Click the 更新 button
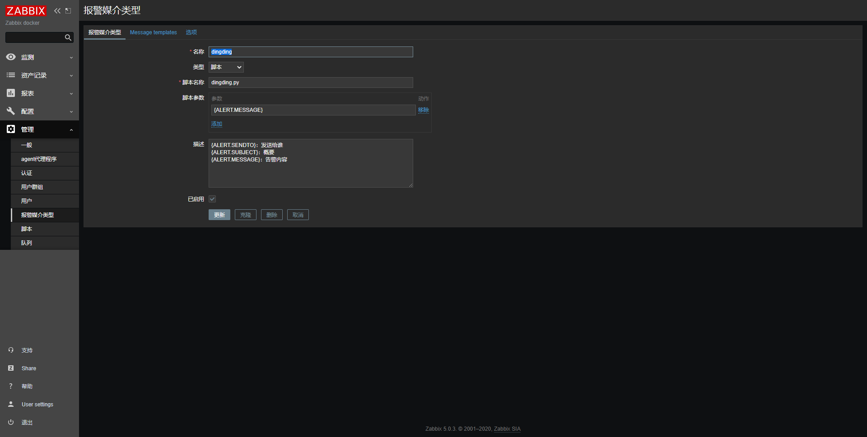Screen dimensions: 867x437 (x=219, y=215)
